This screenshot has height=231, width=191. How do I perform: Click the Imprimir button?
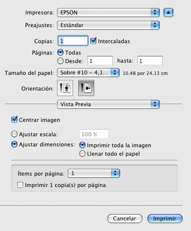[x=165, y=218]
